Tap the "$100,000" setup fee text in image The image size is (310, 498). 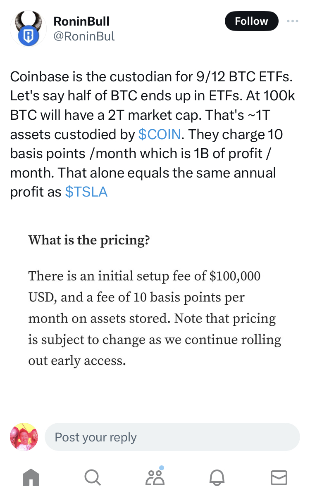point(235,276)
